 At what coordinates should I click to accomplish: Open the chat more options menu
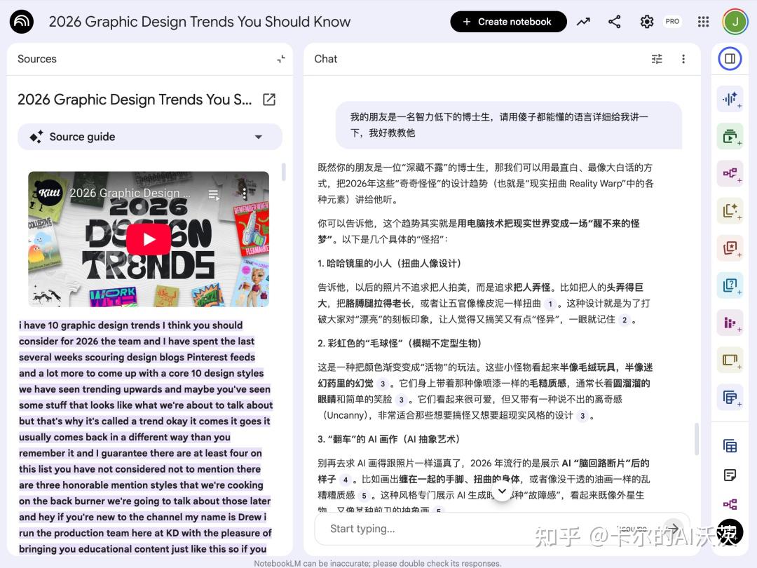coord(683,59)
